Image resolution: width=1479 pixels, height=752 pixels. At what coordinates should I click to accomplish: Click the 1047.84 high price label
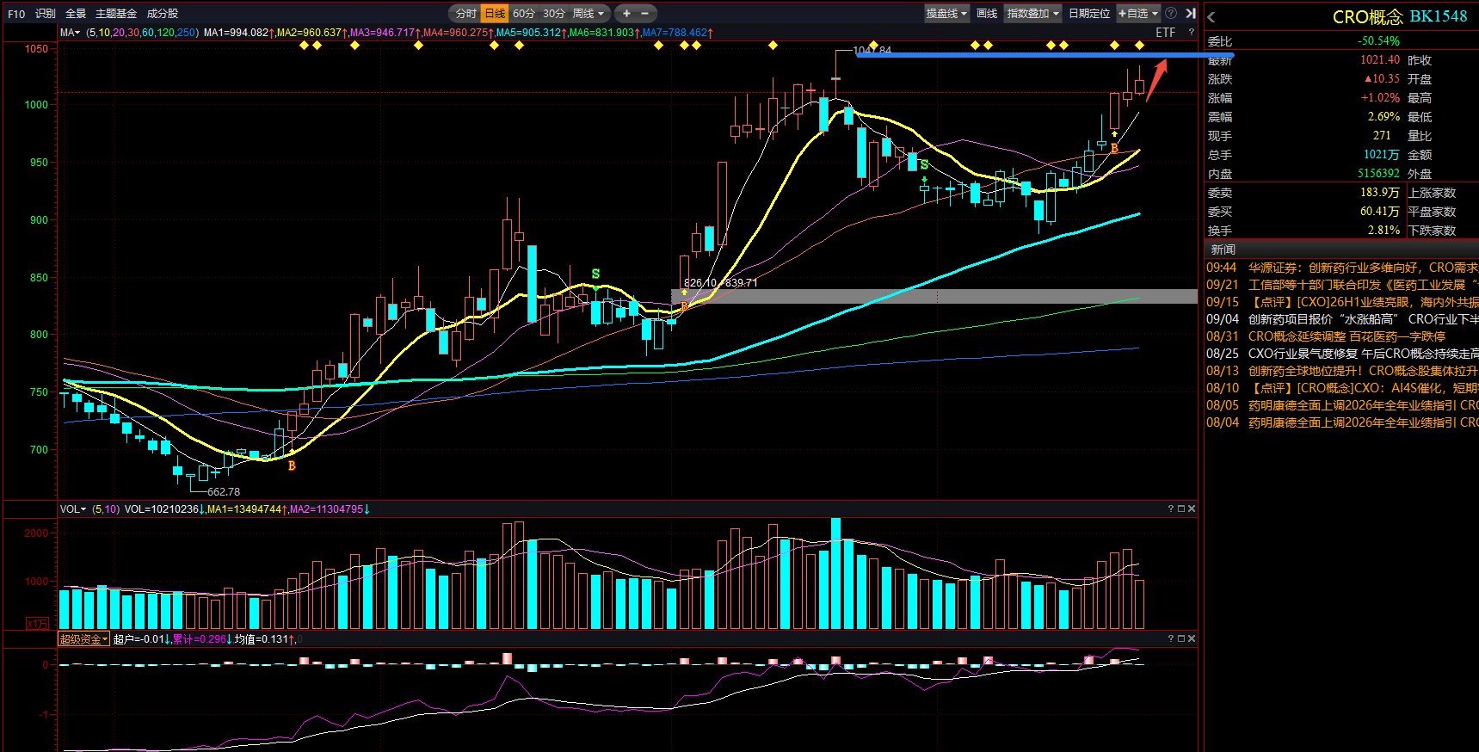pos(872,50)
